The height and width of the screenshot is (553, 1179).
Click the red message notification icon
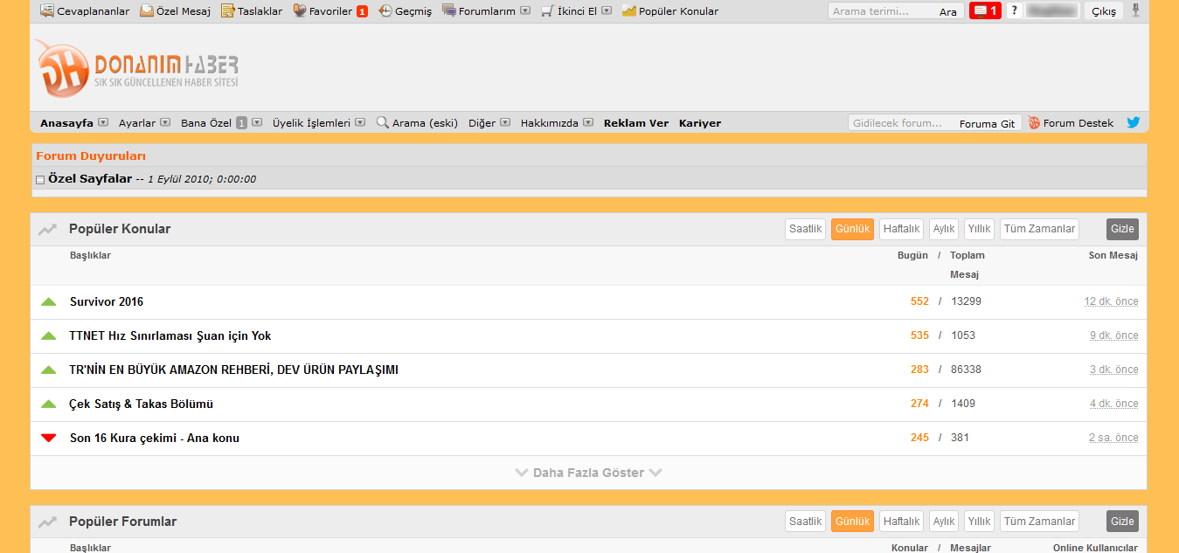click(x=985, y=10)
